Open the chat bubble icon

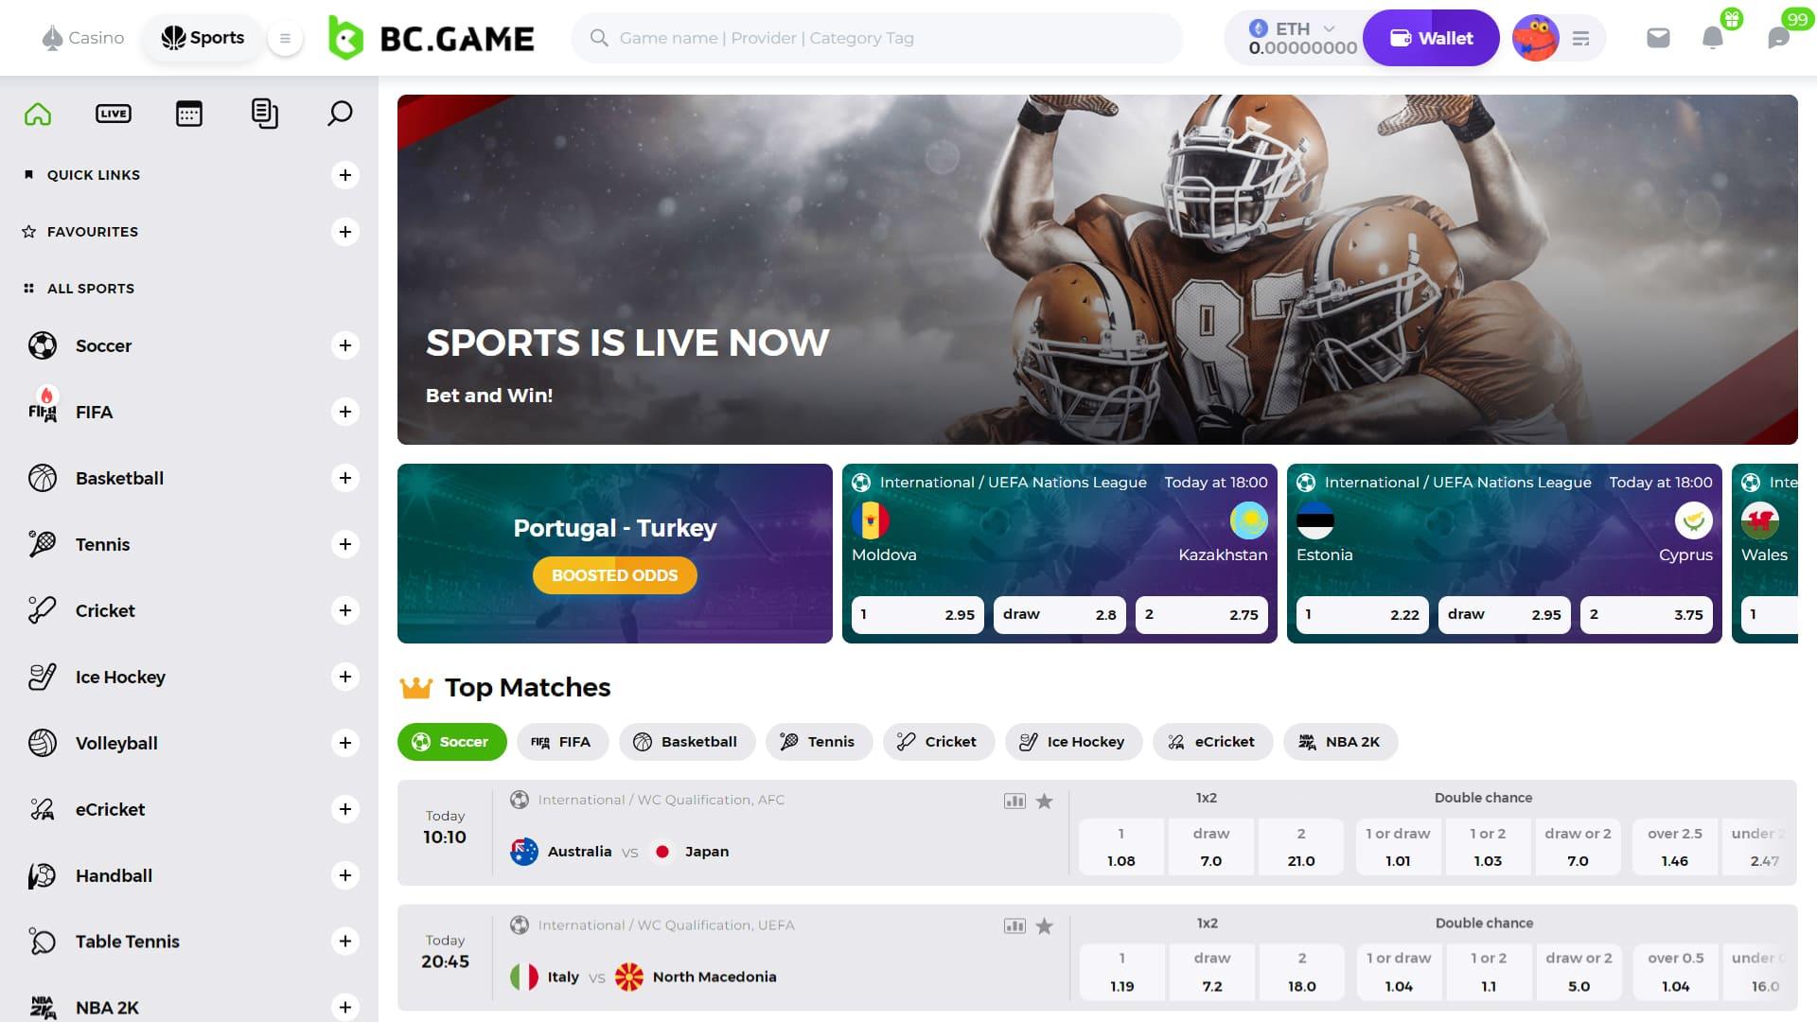pos(1779,38)
